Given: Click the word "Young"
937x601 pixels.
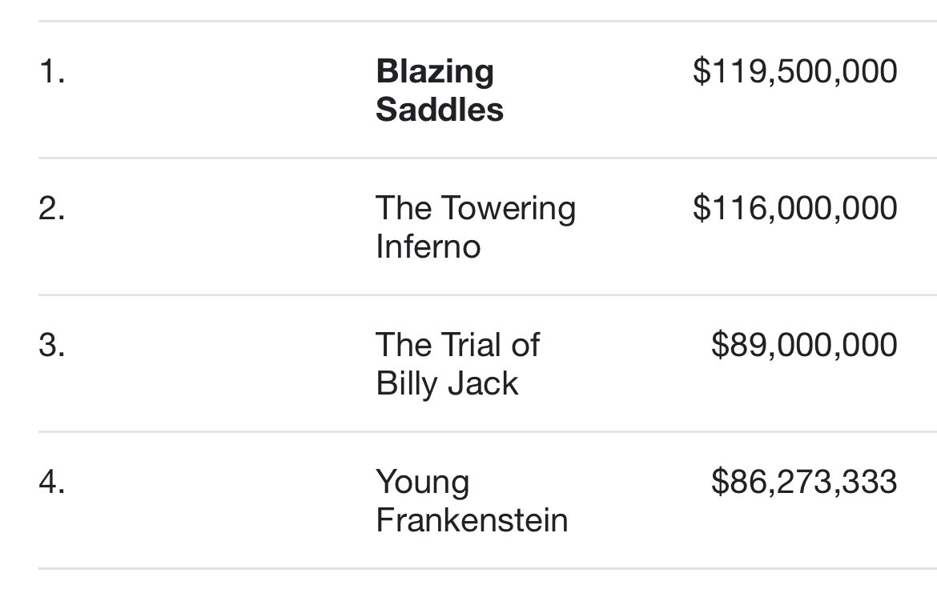Looking at the screenshot, I should click(423, 483).
